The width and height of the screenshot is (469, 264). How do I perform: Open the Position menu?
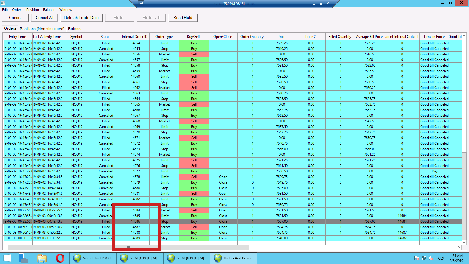tap(33, 10)
